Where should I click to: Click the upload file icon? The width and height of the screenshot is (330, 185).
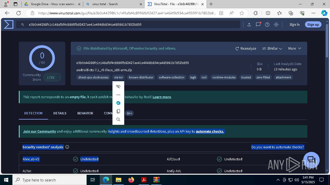point(249,24)
